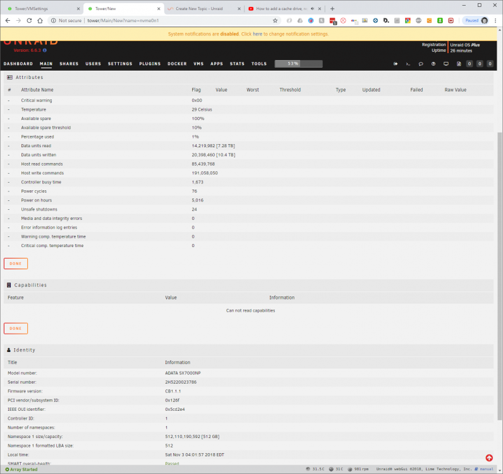
Task: Click the Identity section person icon
Action: point(9,350)
